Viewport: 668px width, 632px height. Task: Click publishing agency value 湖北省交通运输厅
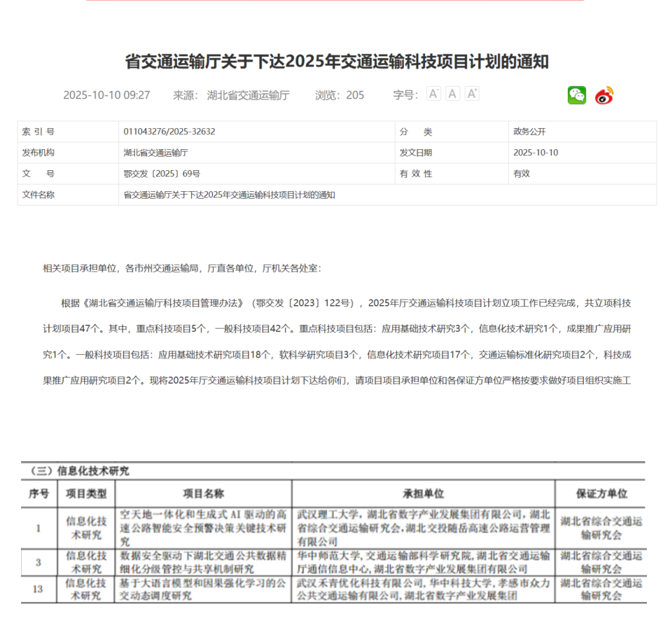tap(155, 153)
